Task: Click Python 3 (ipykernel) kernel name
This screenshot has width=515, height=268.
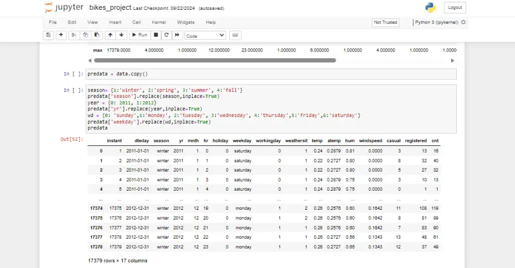Action: (437, 22)
